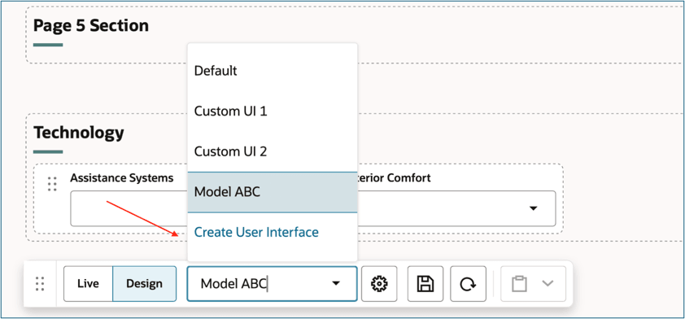The image size is (685, 319).
Task: Click the clipboard paste icon
Action: (x=518, y=284)
